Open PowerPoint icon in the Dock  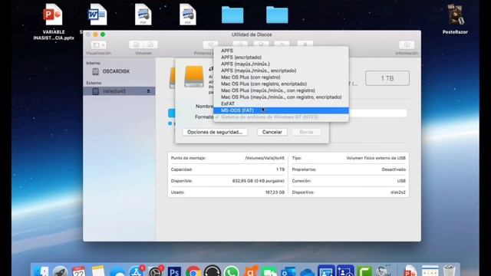coord(410,271)
